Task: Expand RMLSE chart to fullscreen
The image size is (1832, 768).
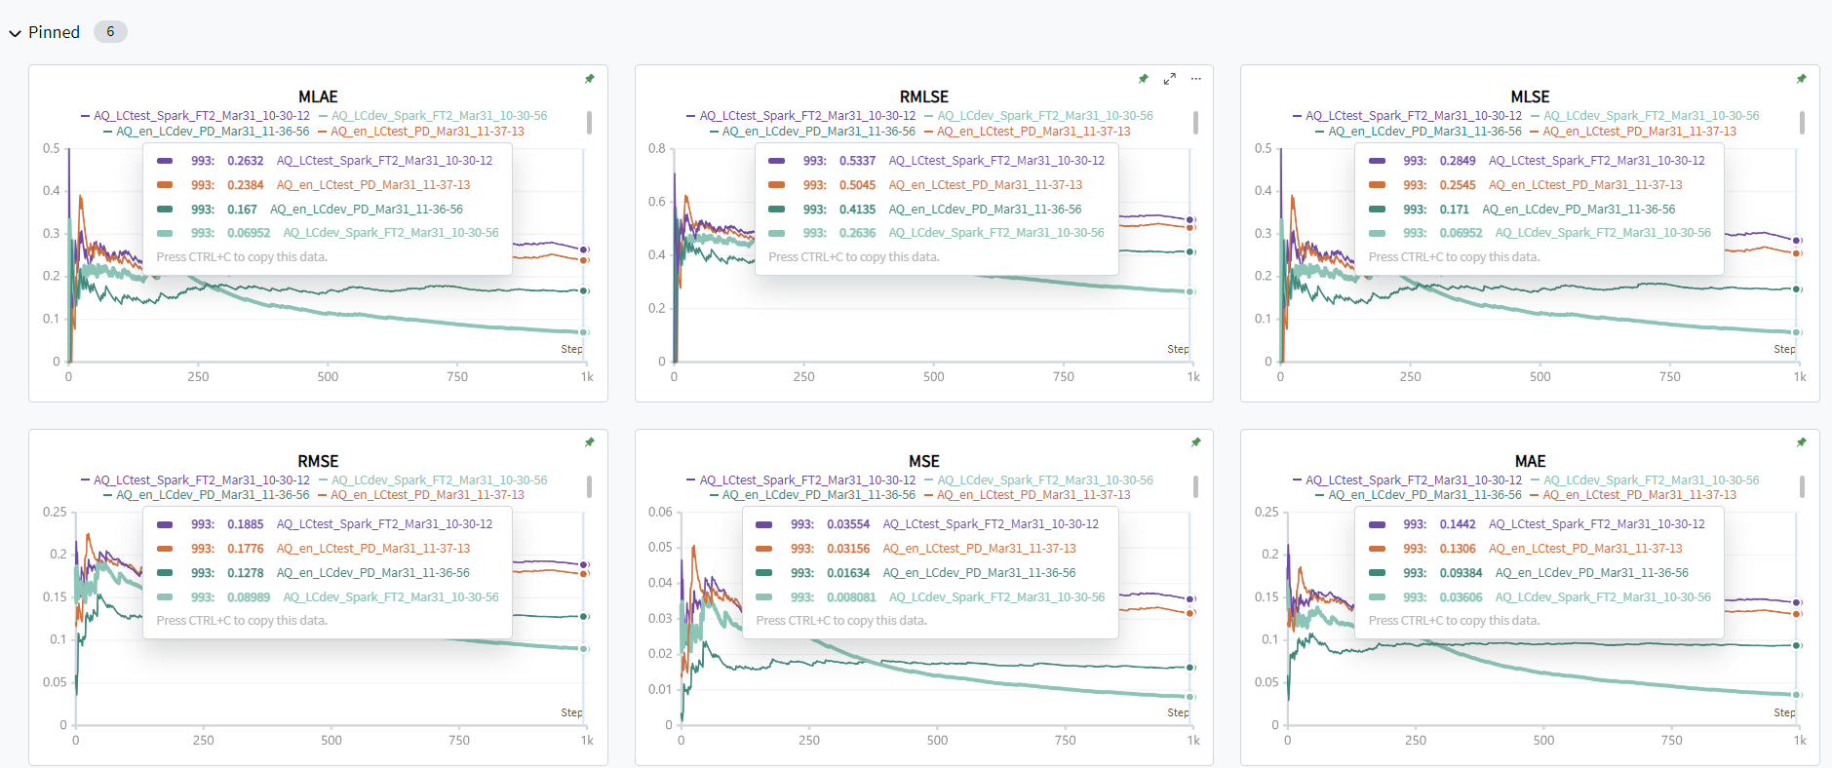Action: (1169, 79)
